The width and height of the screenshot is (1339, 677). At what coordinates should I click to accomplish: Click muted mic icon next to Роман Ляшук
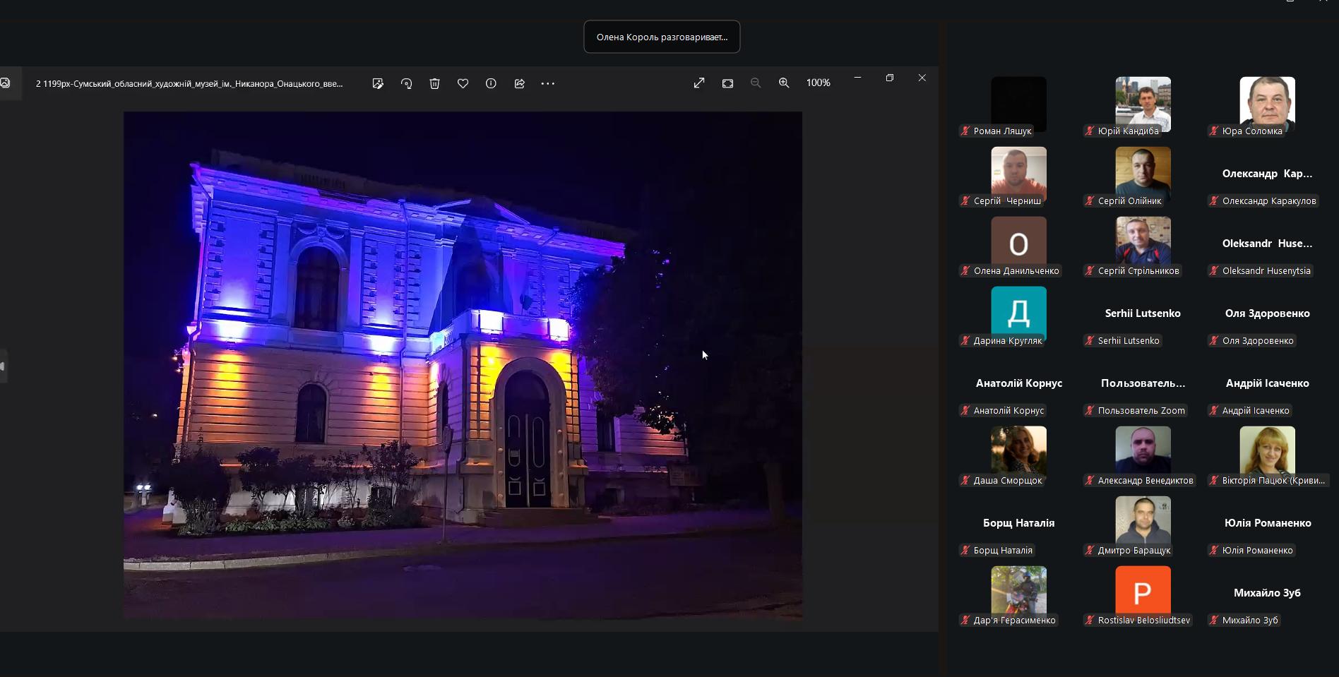point(965,131)
